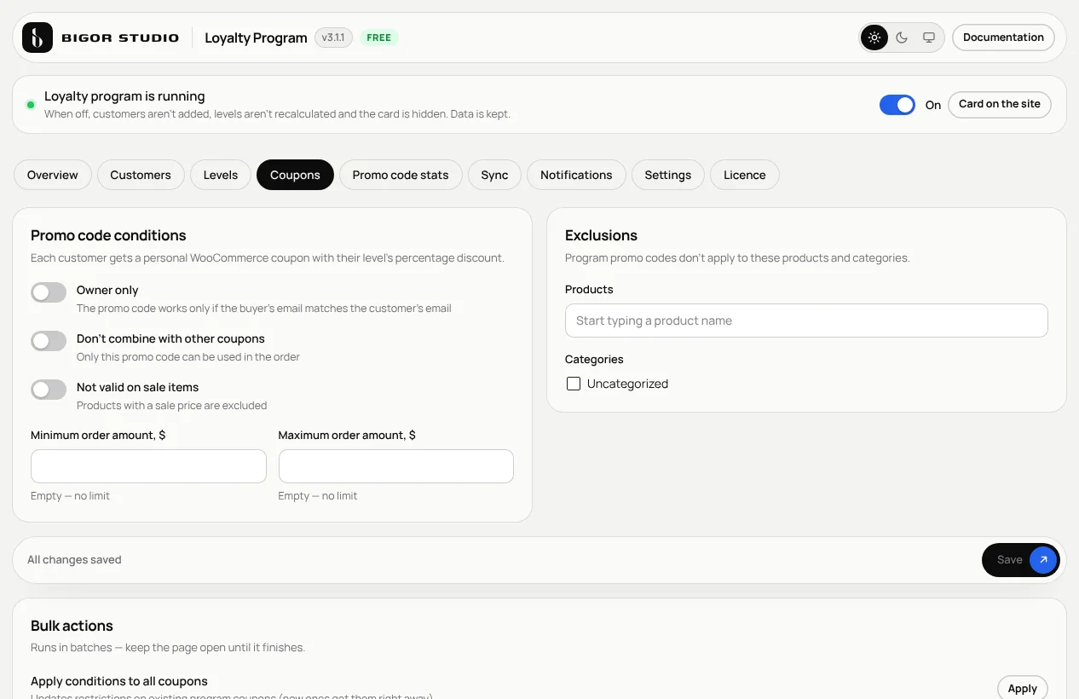Click the FREE plan badge
The image size is (1079, 699).
[x=379, y=38]
